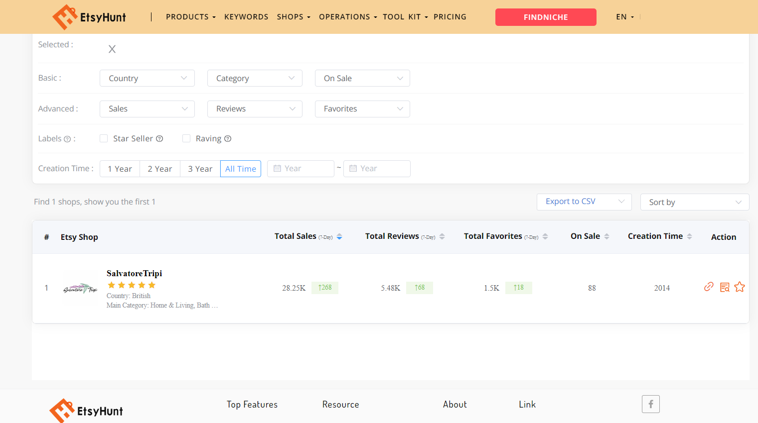
Task: Open the SalvatoreTripi shop name link
Action: (135, 273)
